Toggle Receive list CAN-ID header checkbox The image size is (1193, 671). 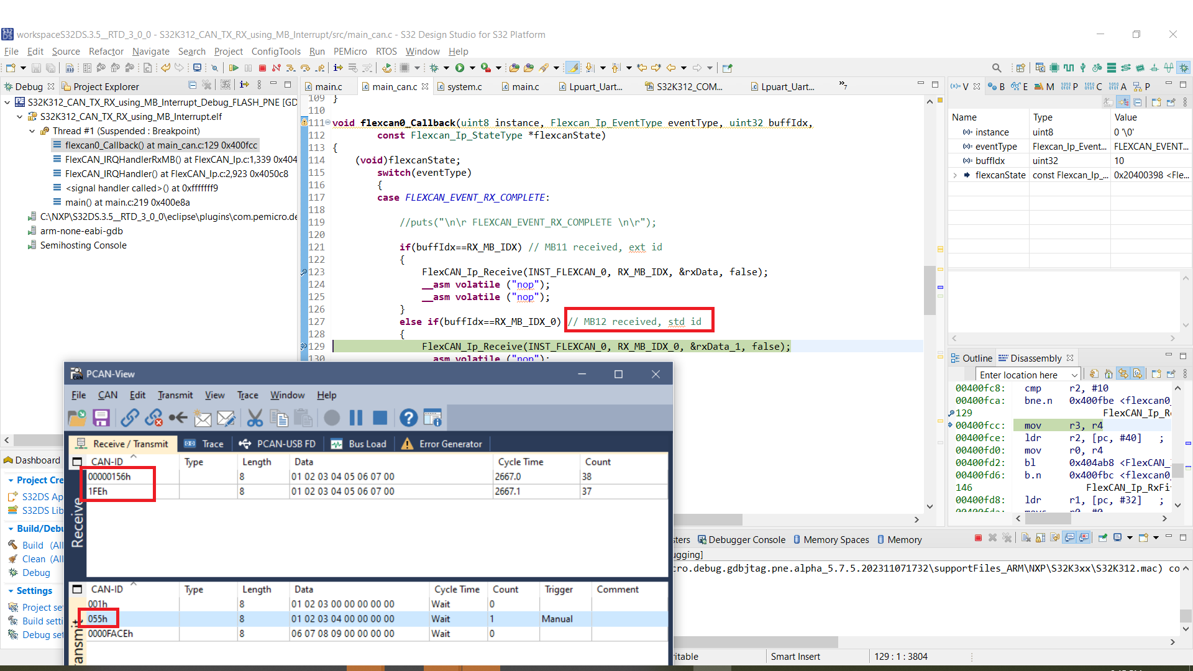pos(77,462)
